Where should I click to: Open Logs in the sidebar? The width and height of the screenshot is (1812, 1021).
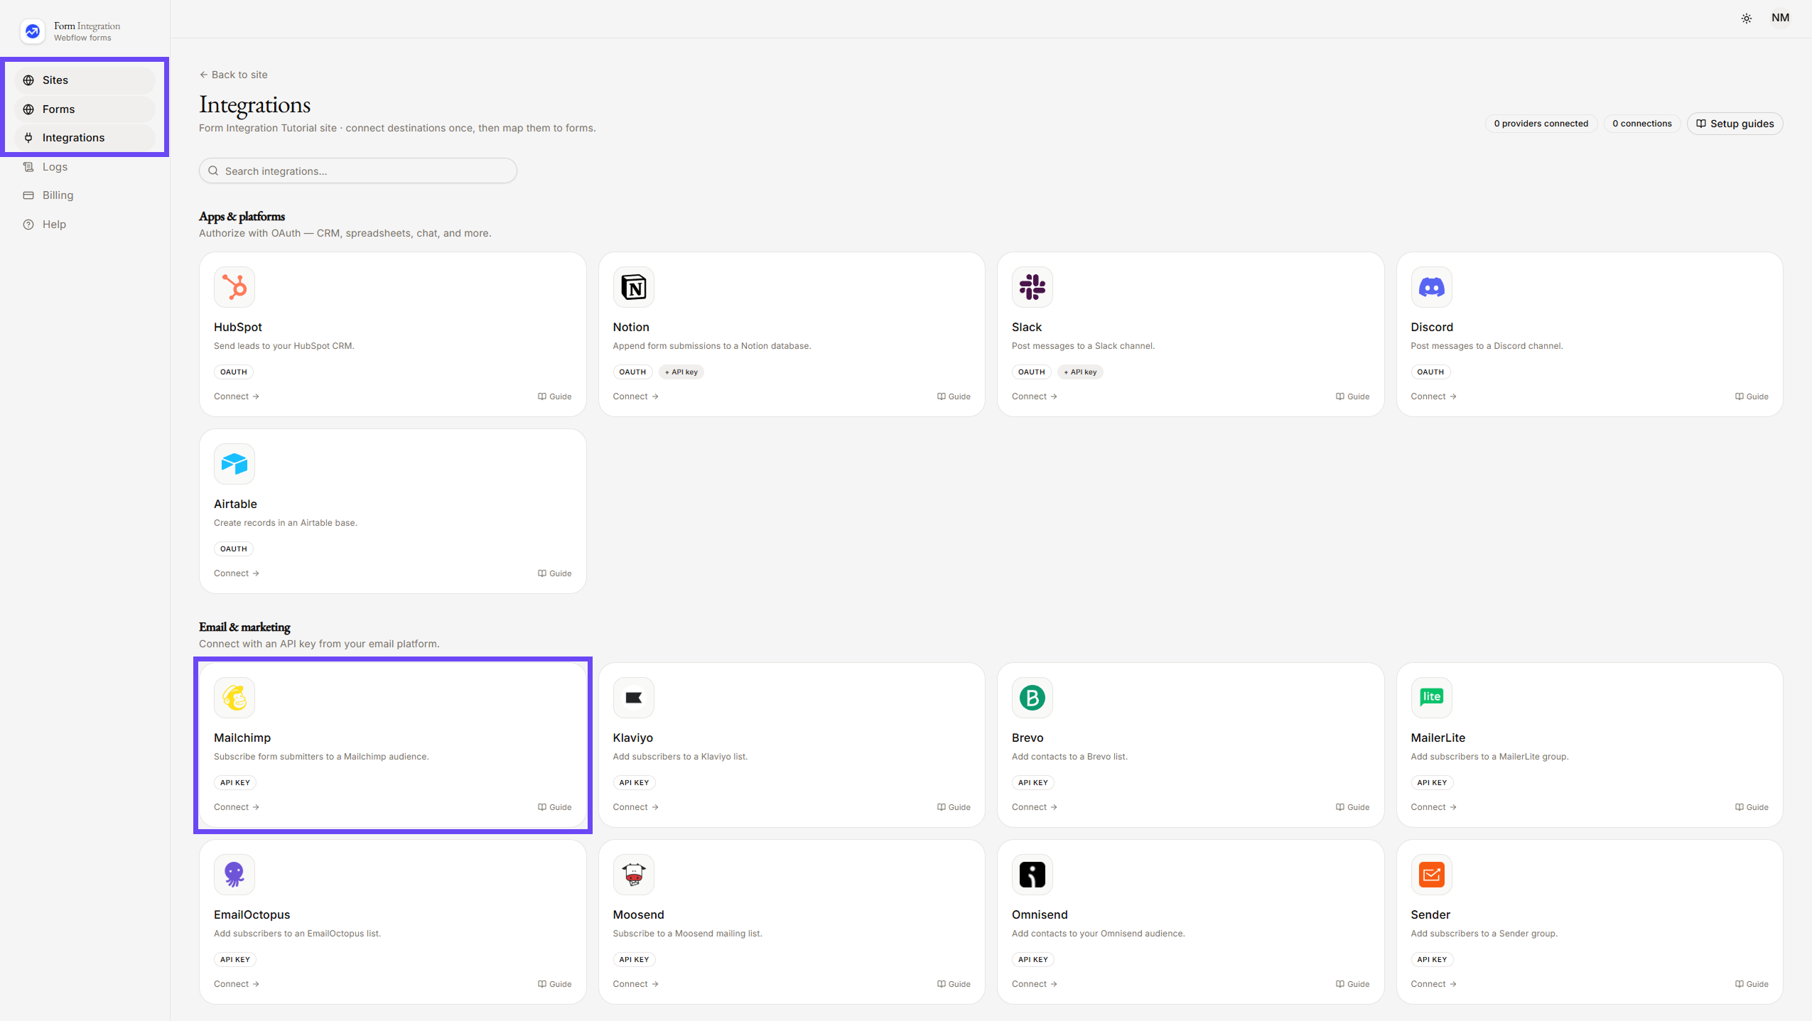pos(85,167)
